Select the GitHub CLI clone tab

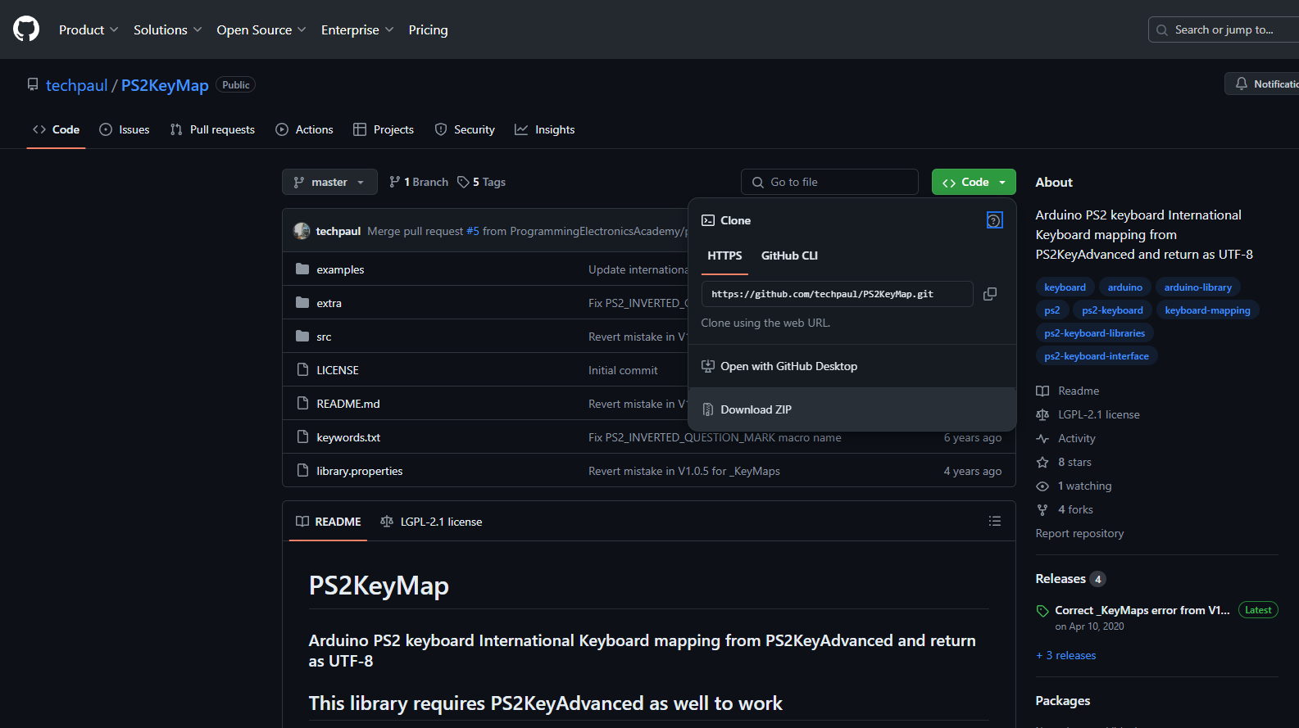(789, 255)
